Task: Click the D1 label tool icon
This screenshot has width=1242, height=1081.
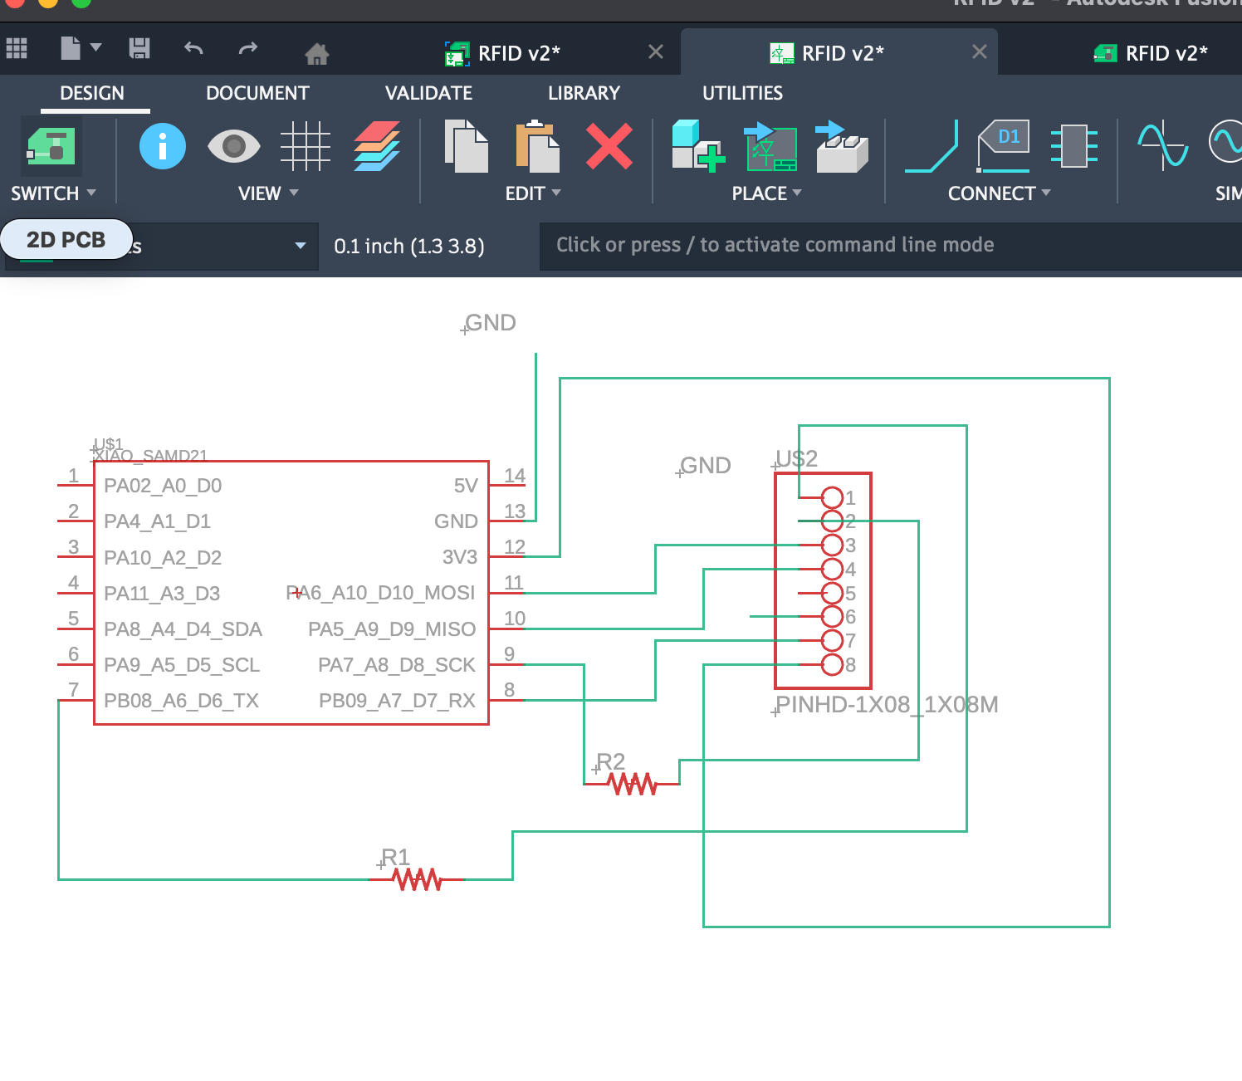Action: click(1003, 147)
